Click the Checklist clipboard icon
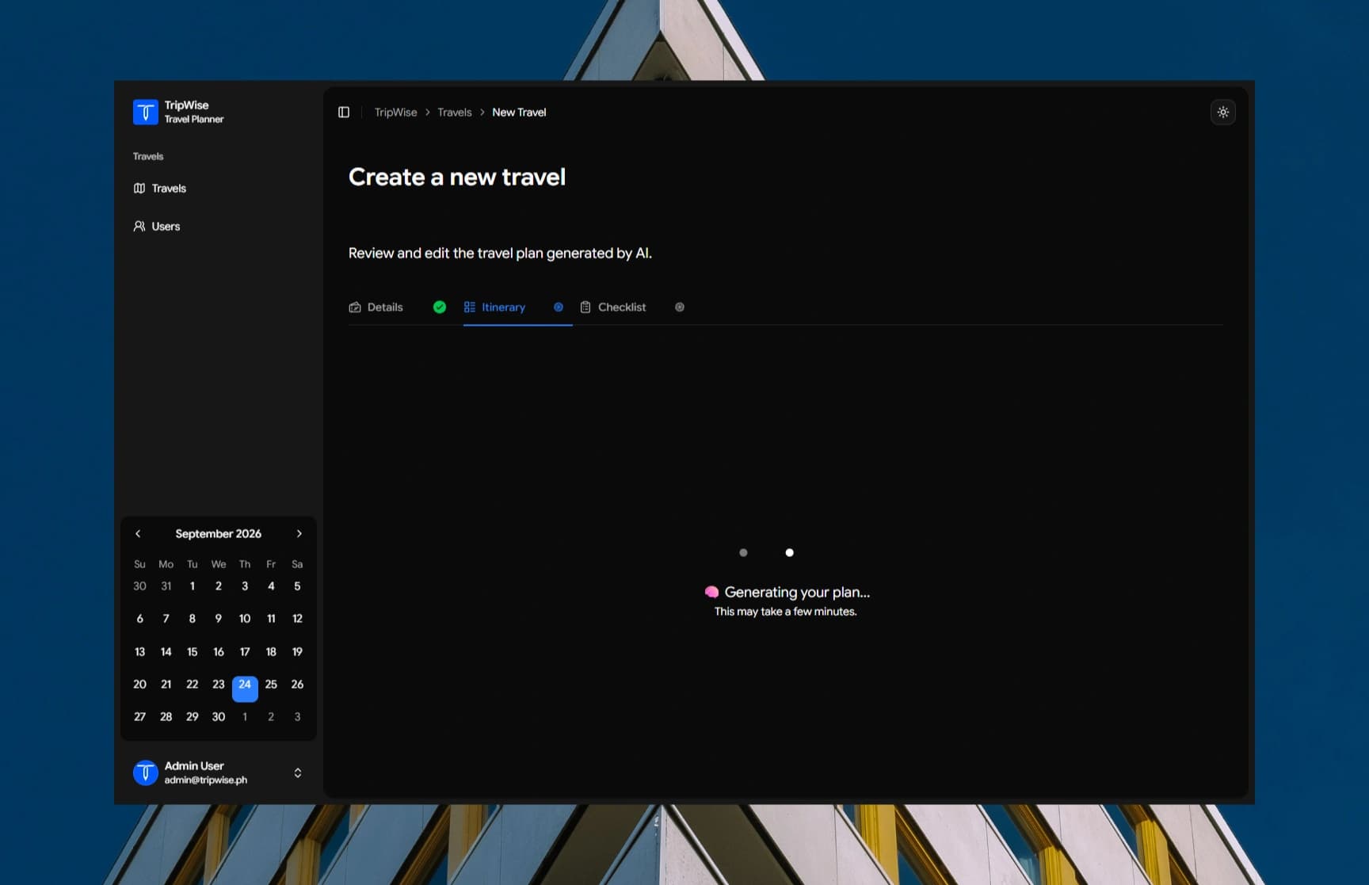1369x885 pixels. (585, 307)
